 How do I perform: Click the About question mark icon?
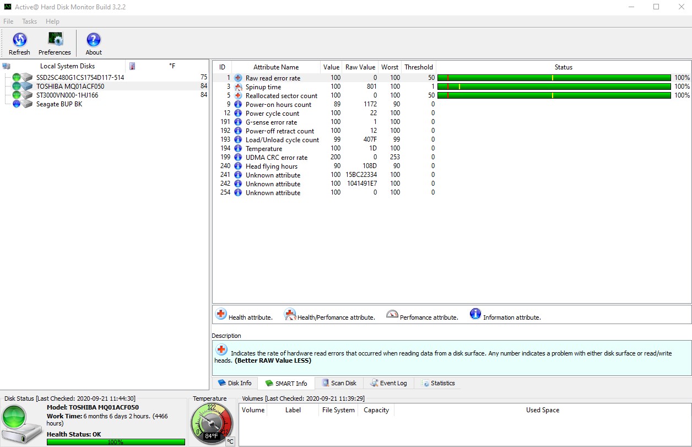[x=94, y=40]
